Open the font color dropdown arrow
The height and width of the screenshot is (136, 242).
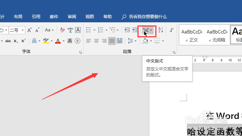[x=63, y=41]
